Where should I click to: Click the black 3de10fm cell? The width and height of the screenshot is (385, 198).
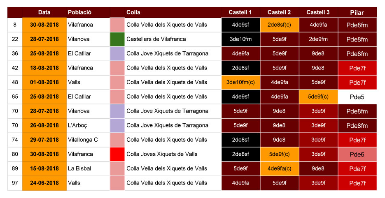(240, 39)
